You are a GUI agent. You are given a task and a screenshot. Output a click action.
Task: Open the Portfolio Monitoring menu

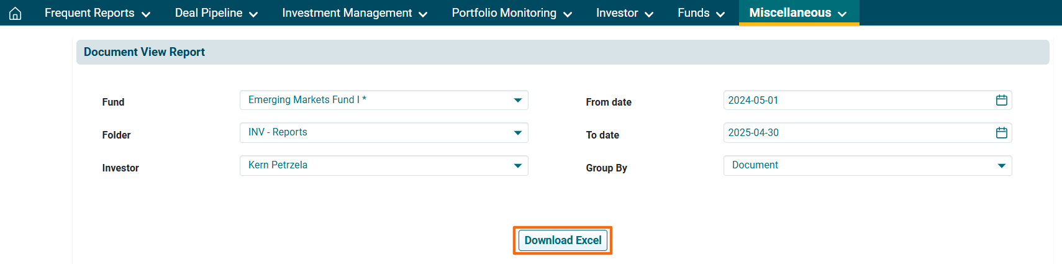(x=511, y=13)
